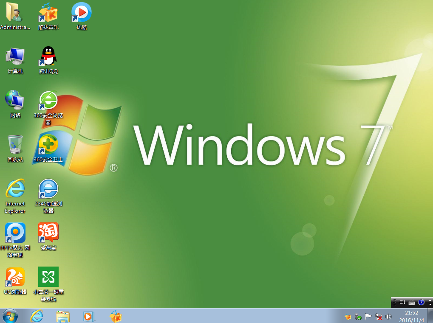
Task: Select the 小白菜一键重装系统 desktop icon
Action: tap(48, 285)
